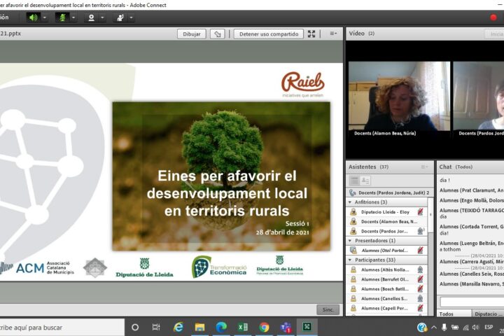
Task: Open File Explorer from the taskbar
Action: pyautogui.click(x=199, y=328)
